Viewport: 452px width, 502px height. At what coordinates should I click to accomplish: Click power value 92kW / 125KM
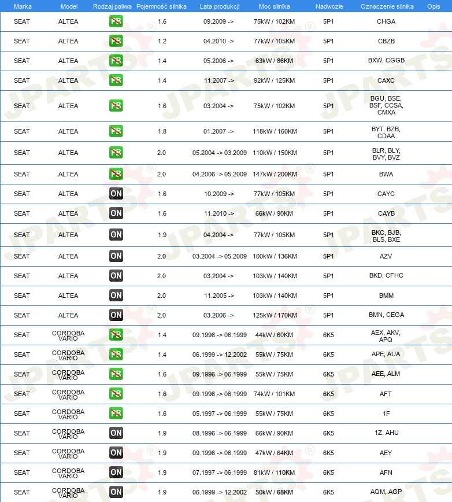274,80
